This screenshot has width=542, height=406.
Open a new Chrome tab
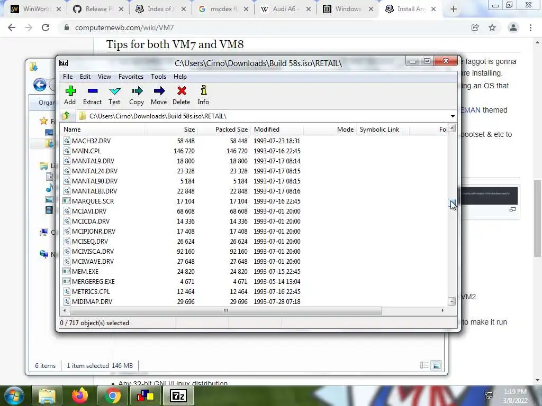click(x=454, y=10)
